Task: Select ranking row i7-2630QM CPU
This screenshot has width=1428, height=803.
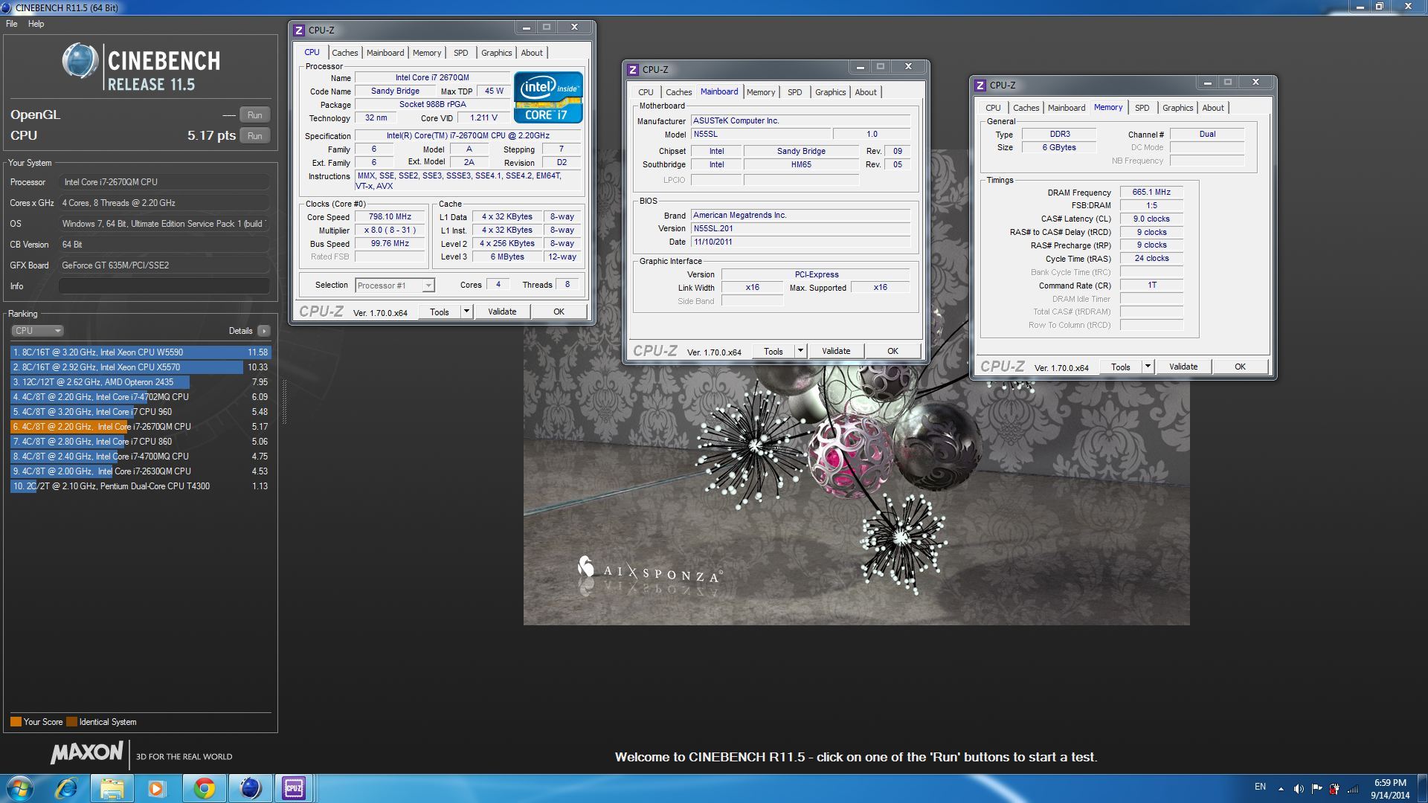Action: tap(141, 471)
